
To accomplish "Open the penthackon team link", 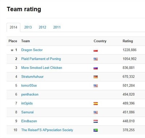I will click(30, 95).
